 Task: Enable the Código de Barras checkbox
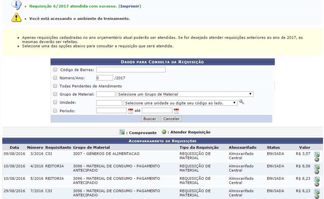point(55,70)
